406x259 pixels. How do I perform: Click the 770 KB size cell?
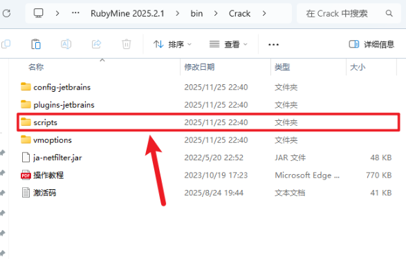click(379, 175)
